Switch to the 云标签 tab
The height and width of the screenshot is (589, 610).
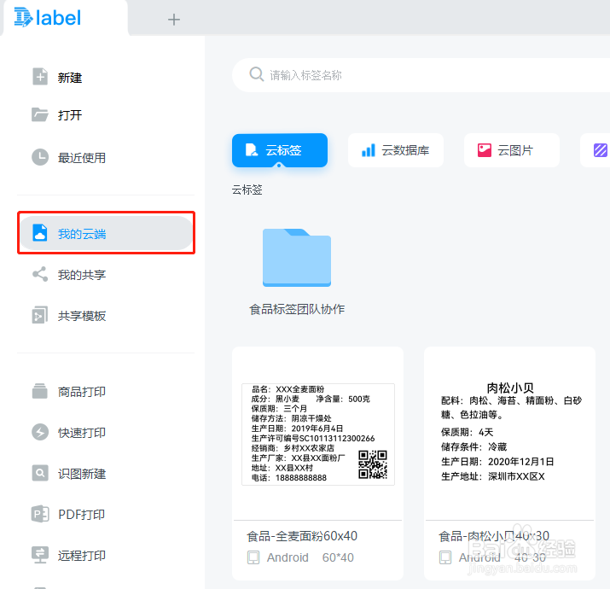tap(280, 150)
